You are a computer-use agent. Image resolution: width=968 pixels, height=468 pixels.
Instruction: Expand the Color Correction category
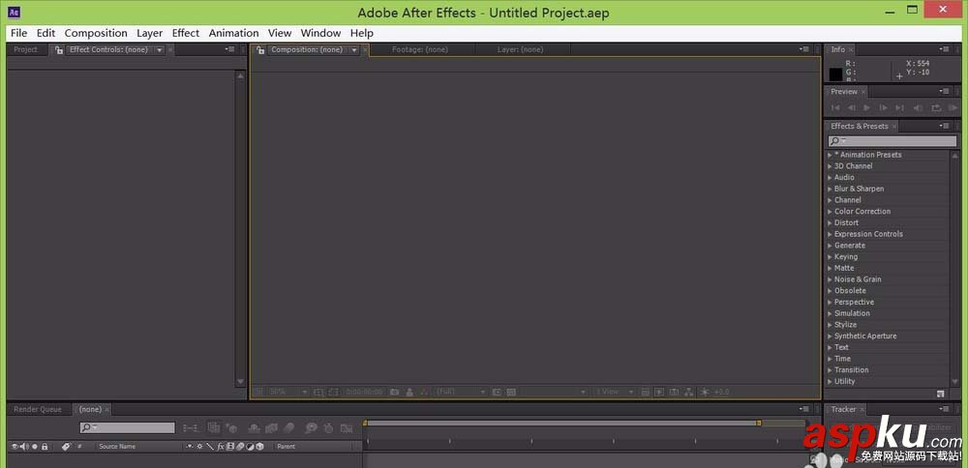pos(830,212)
